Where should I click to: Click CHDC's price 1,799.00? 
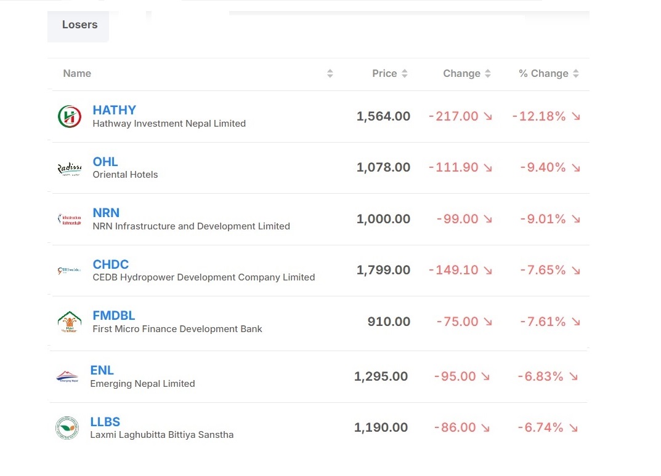click(x=383, y=270)
